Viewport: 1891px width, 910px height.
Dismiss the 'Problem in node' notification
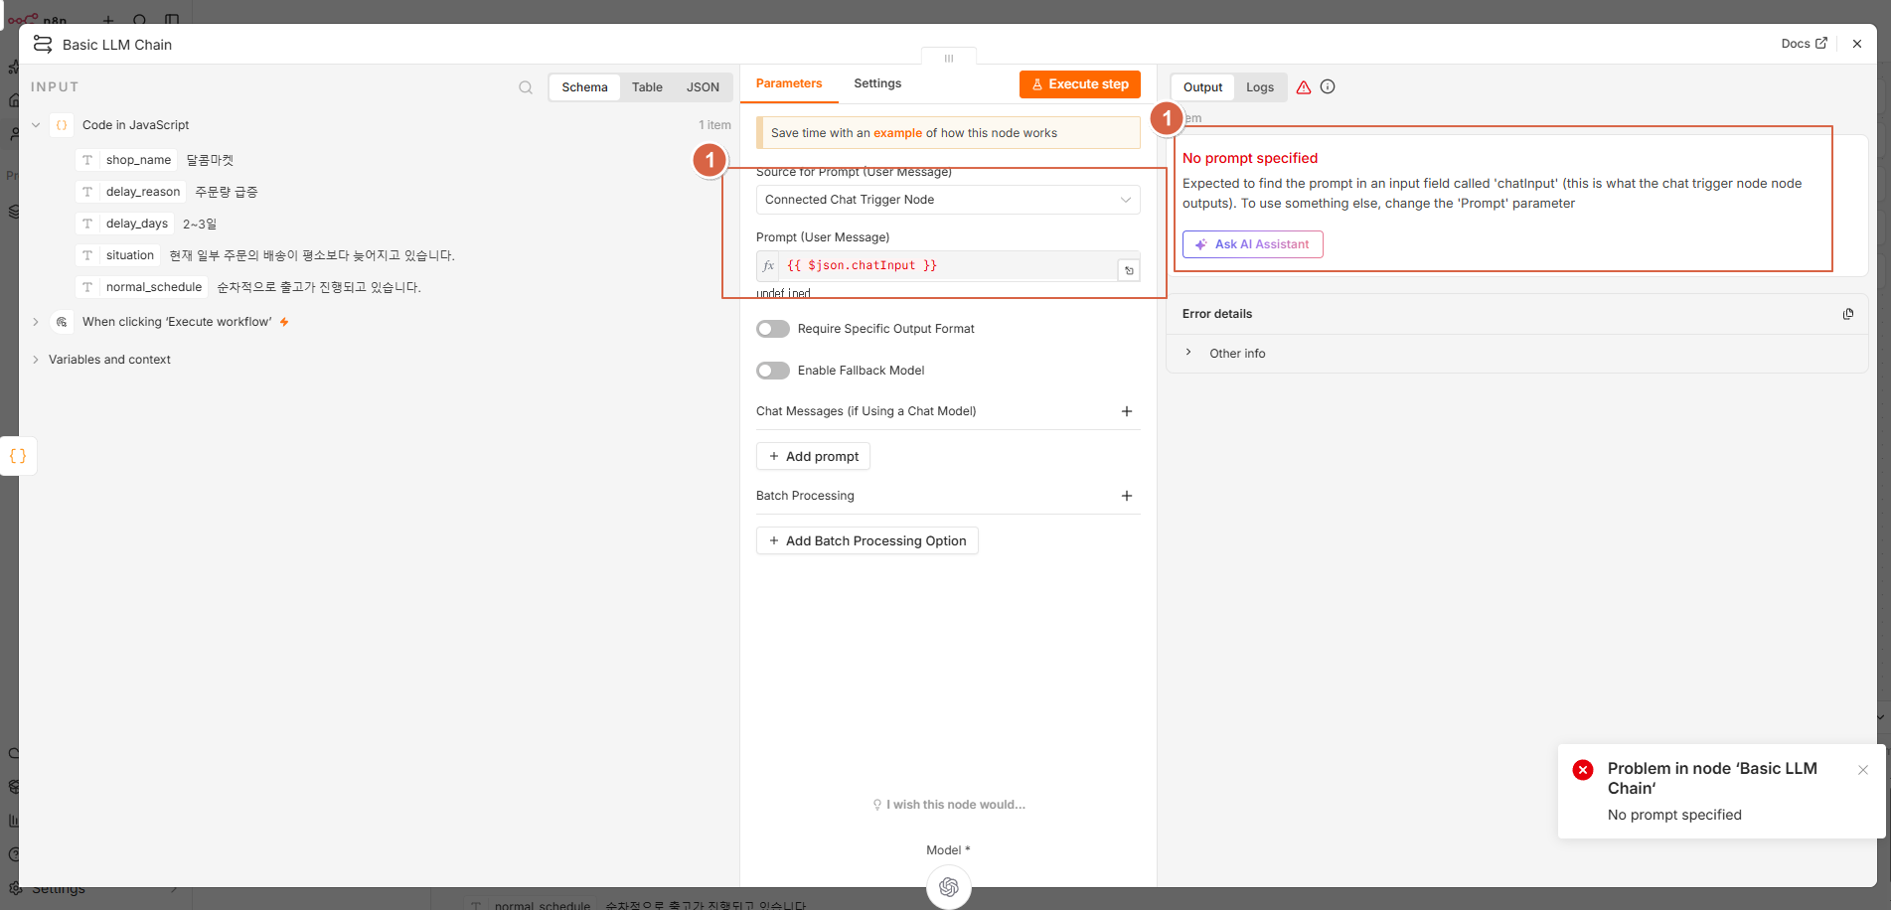[x=1863, y=770]
